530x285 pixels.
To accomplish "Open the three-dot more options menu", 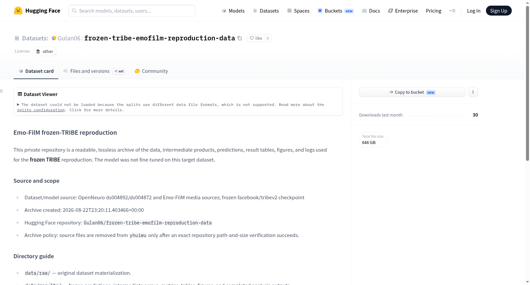I will pyautogui.click(x=473, y=92).
